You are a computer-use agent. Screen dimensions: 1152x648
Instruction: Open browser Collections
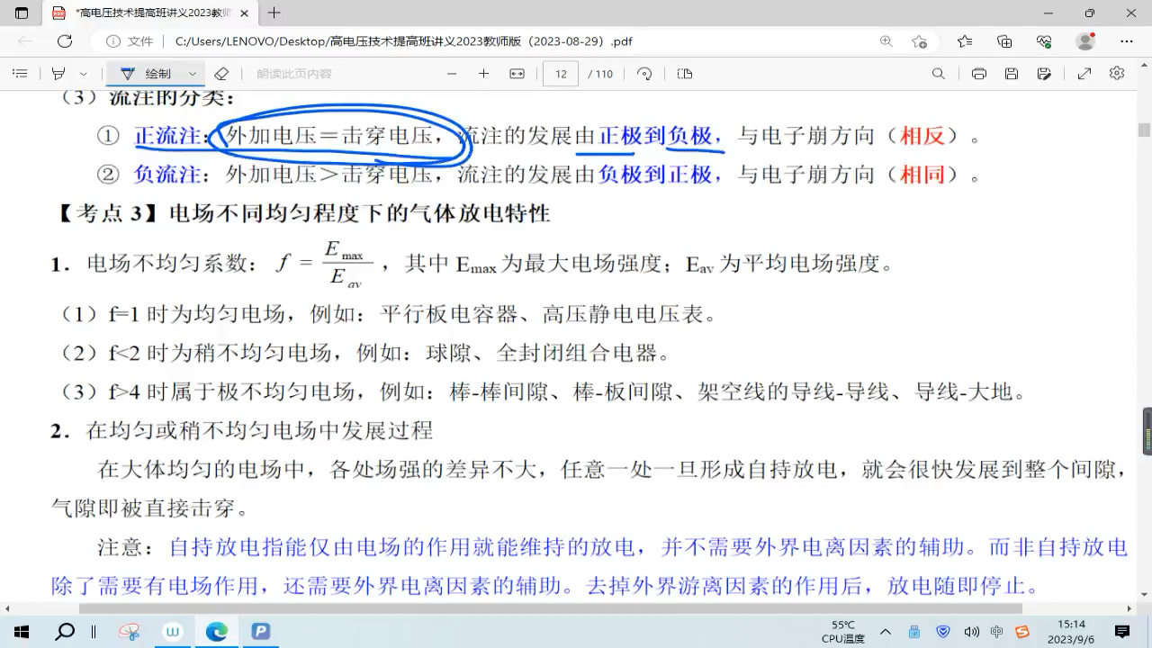coord(1004,41)
